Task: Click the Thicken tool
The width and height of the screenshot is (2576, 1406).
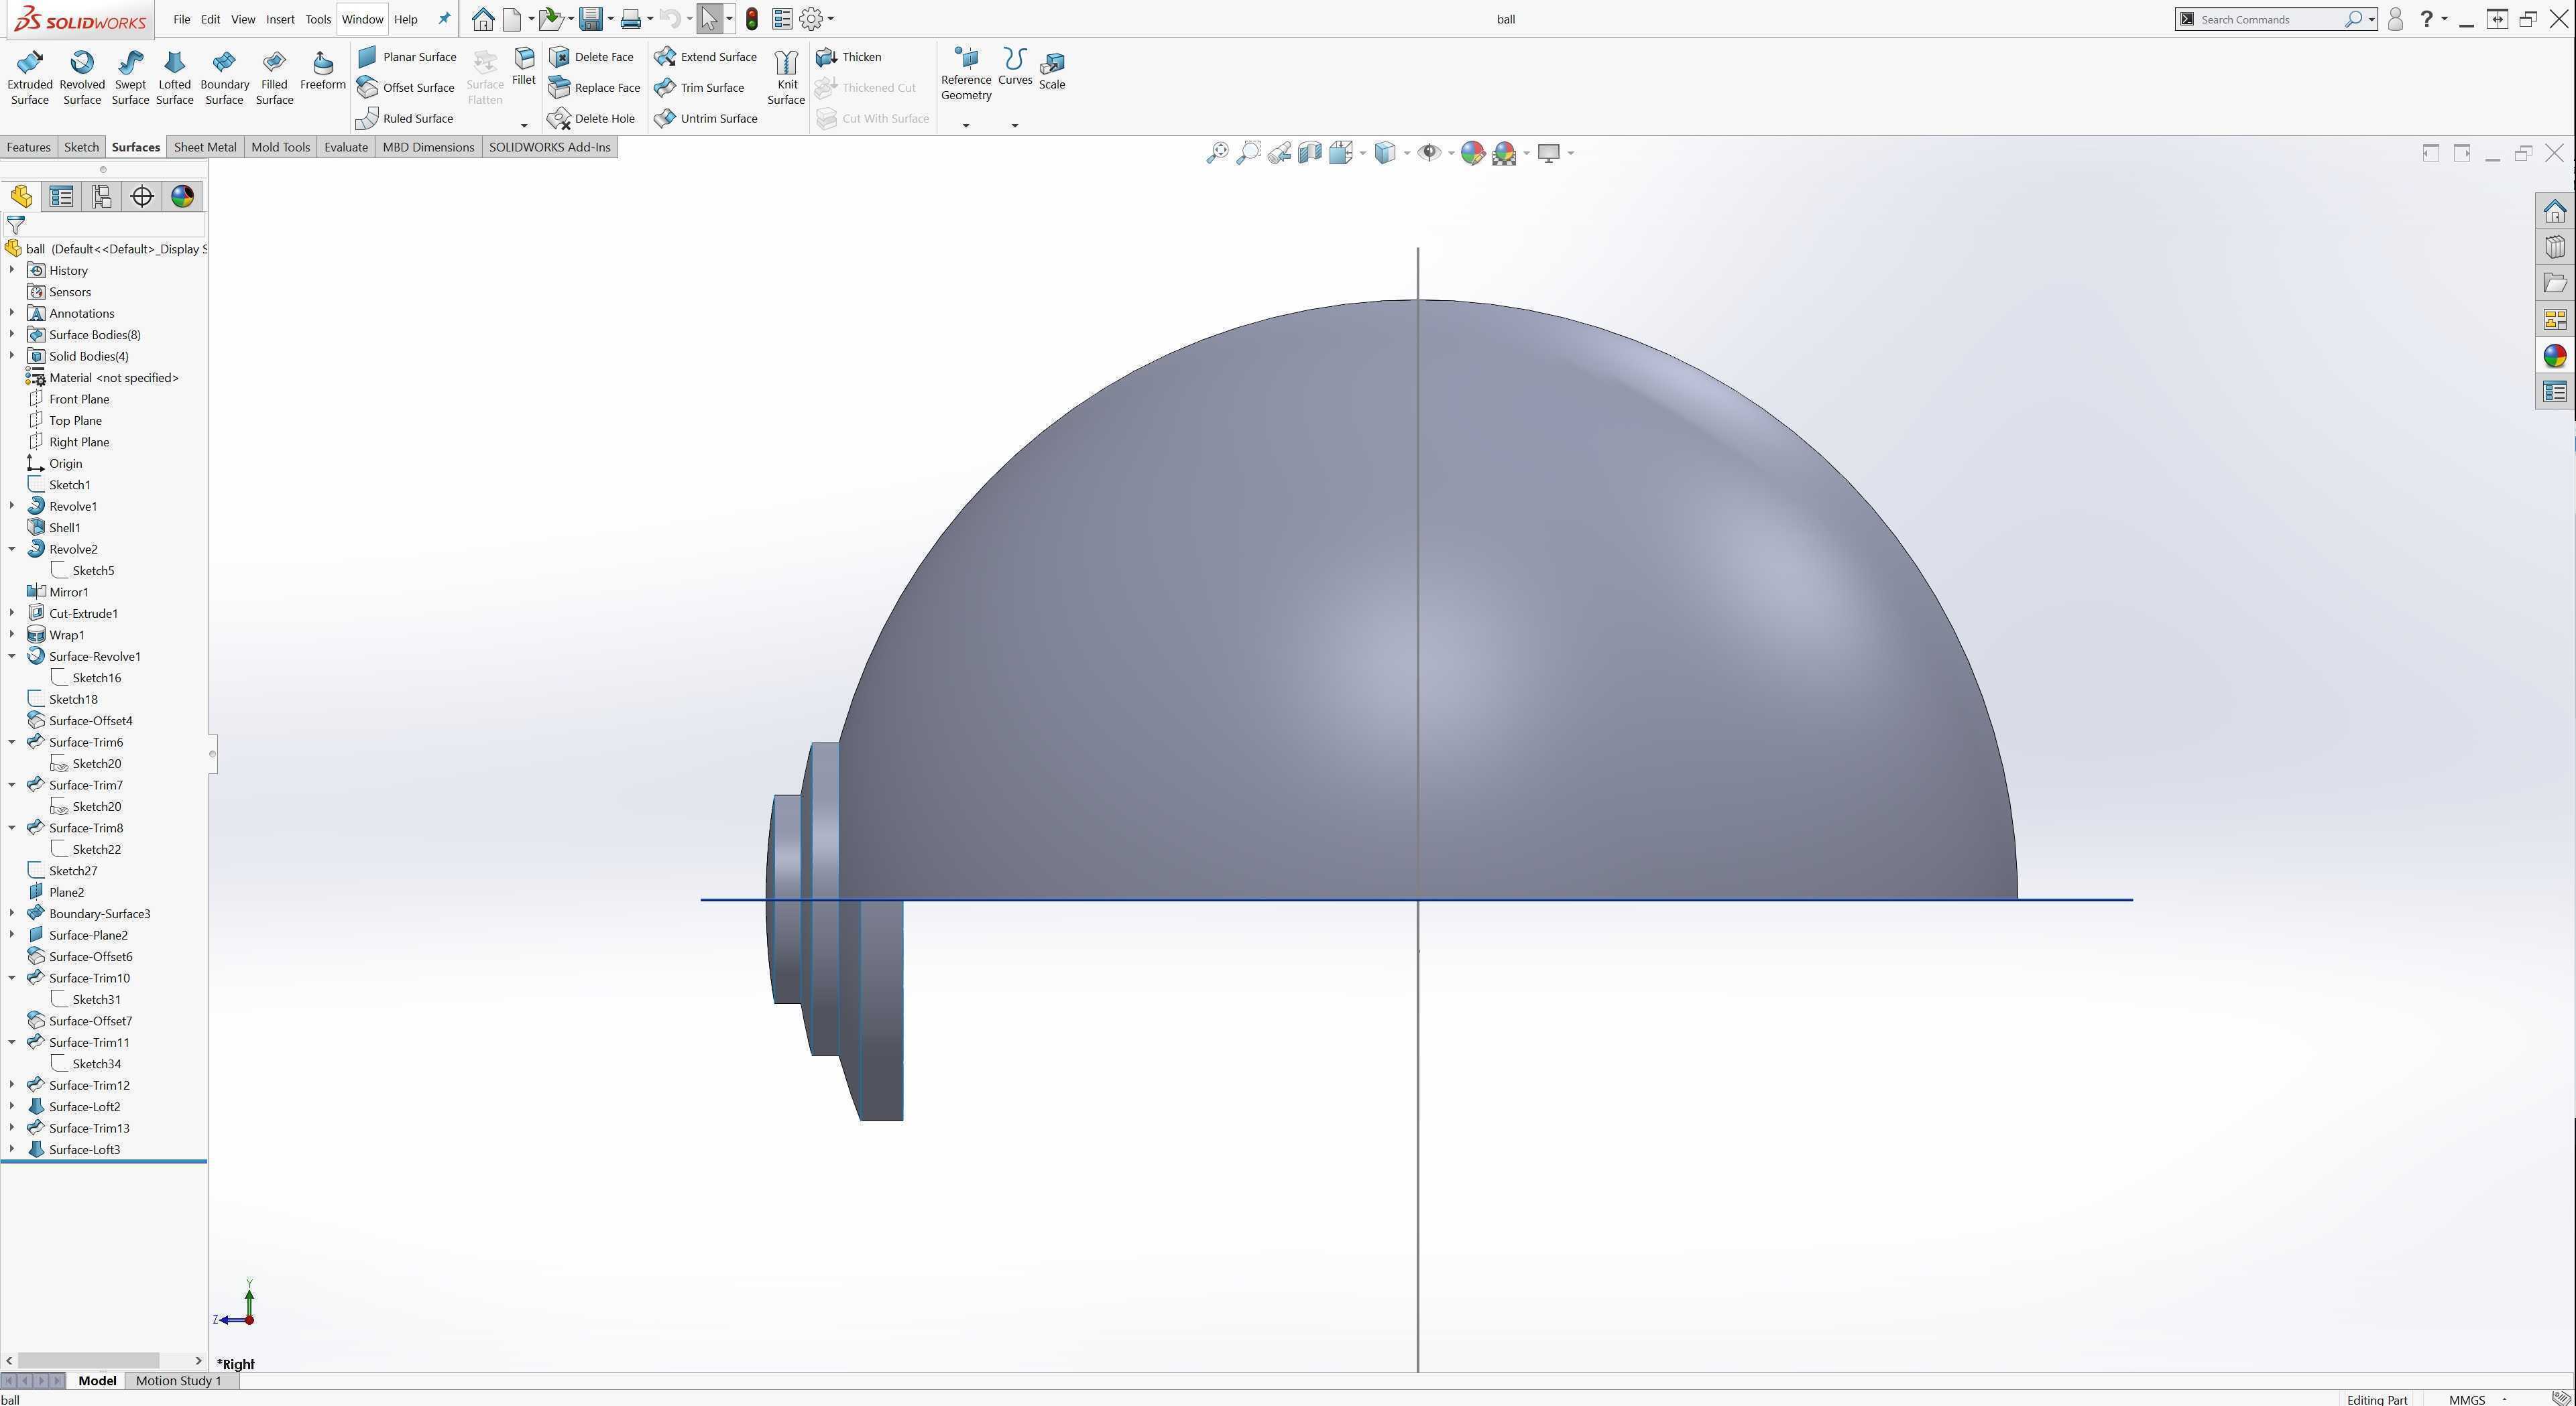Action: coord(849,57)
